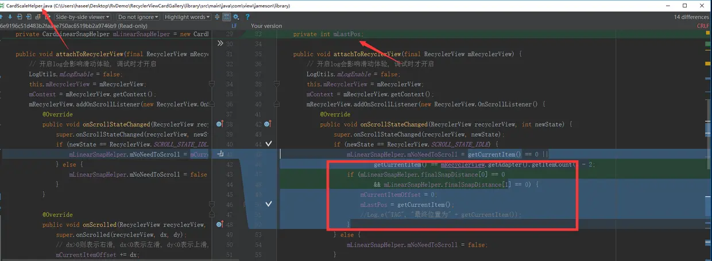
Task: Collapse fold marker at left line 46
Action: (211, 204)
